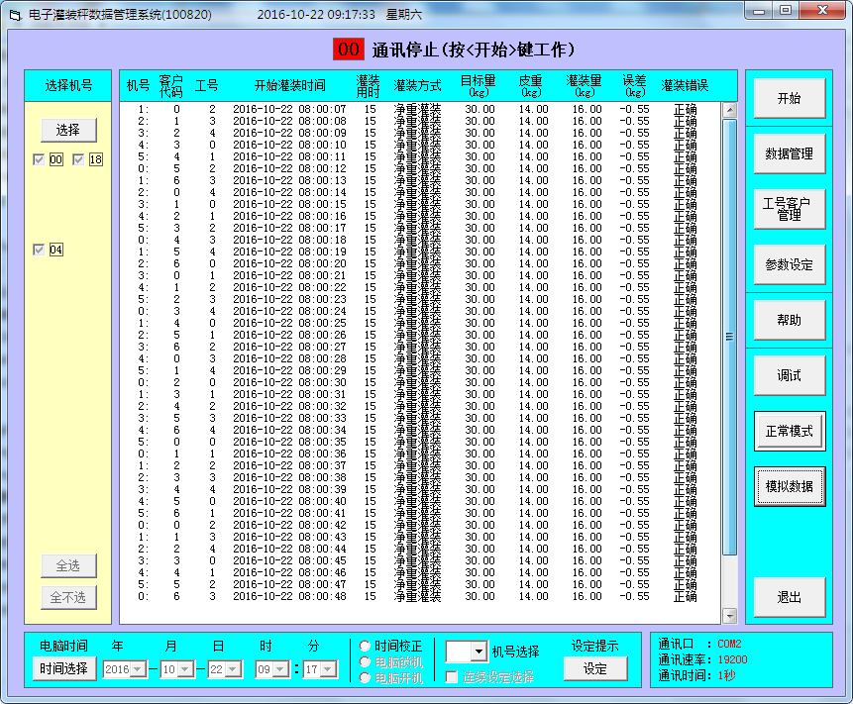Click the 开始 (Start) button
This screenshot has height=704, width=853.
[x=789, y=99]
